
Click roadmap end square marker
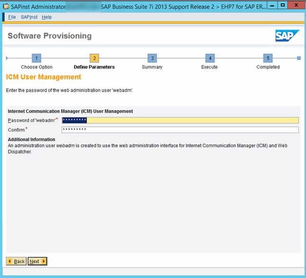[299, 58]
